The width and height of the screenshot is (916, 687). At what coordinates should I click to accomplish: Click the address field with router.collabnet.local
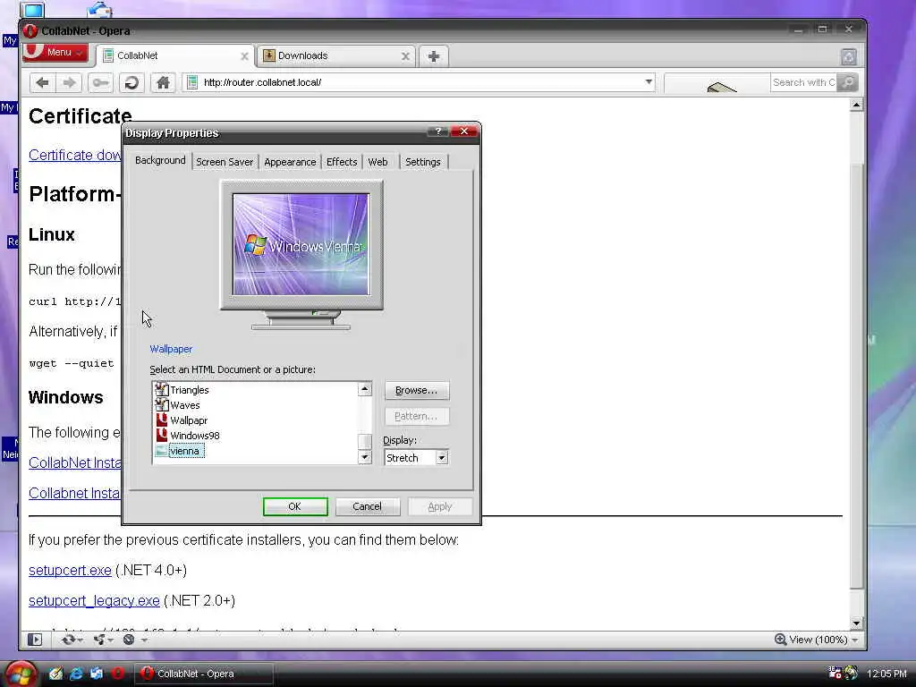pyautogui.click(x=420, y=82)
